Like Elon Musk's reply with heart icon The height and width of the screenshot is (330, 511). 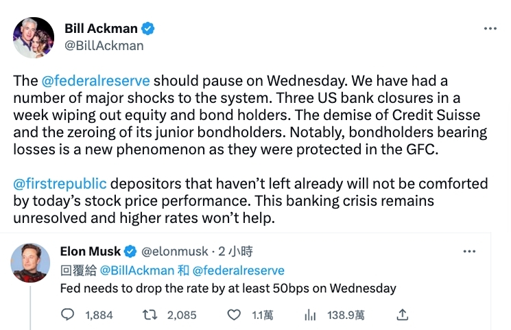pos(234,315)
